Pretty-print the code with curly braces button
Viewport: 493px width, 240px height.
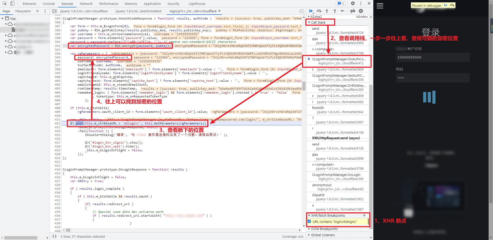point(54,236)
